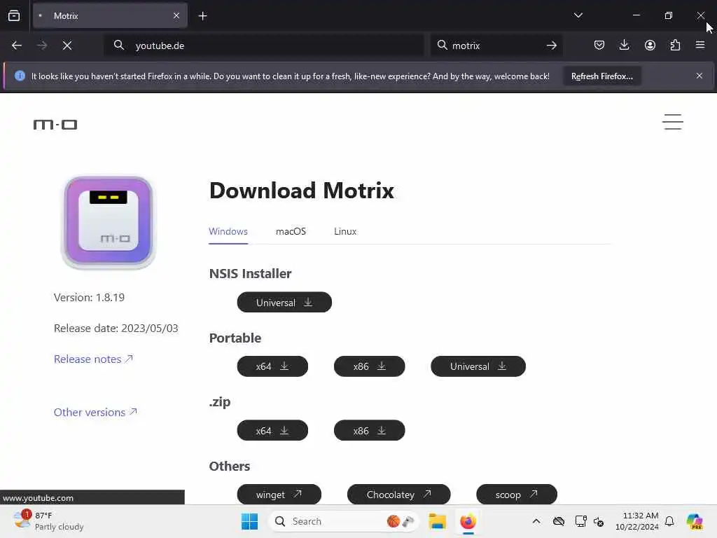
Task: Select the Windows tab
Action: click(x=228, y=231)
